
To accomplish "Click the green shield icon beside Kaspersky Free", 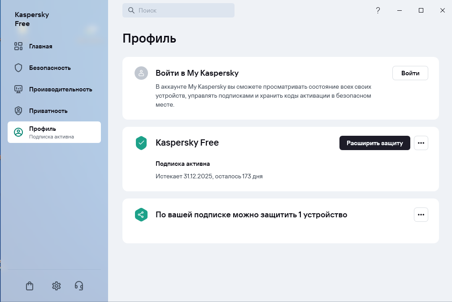I will coord(141,143).
